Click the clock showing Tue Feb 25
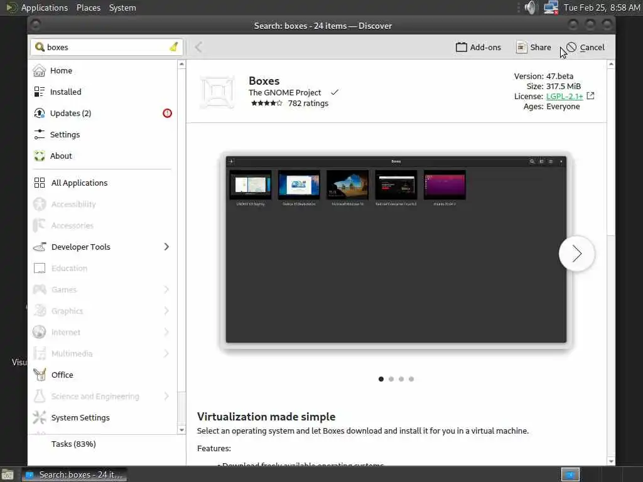The height and width of the screenshot is (482, 643). click(x=602, y=8)
